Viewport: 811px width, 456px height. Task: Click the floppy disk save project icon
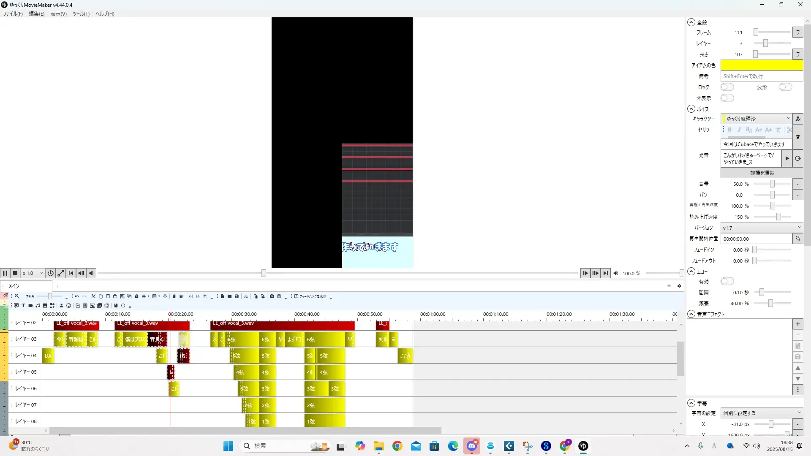point(237,296)
